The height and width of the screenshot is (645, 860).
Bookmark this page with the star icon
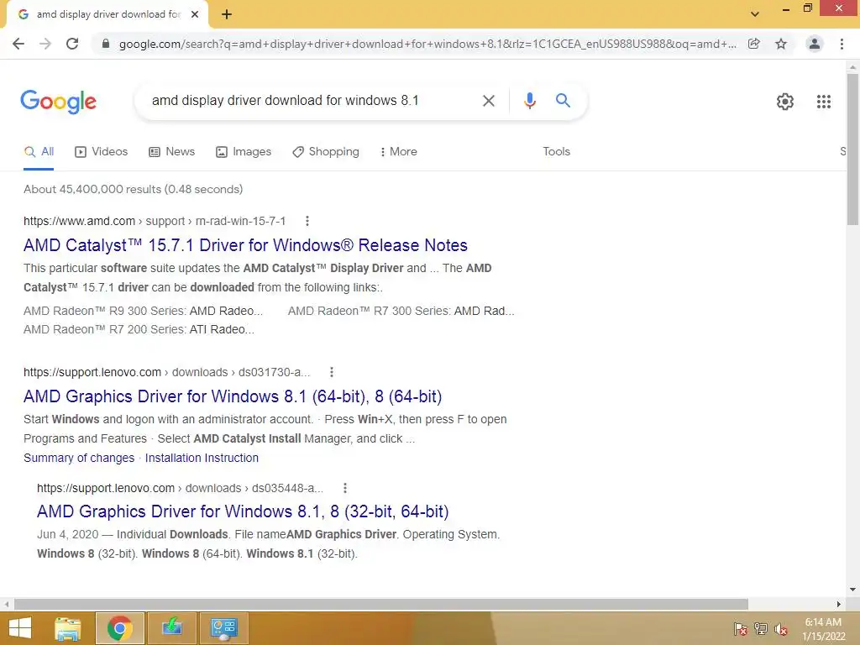pos(781,44)
